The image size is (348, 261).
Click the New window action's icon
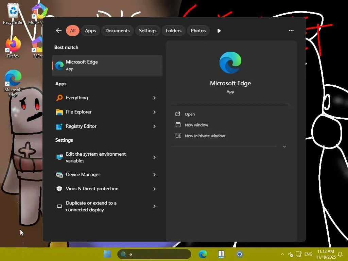(178, 125)
